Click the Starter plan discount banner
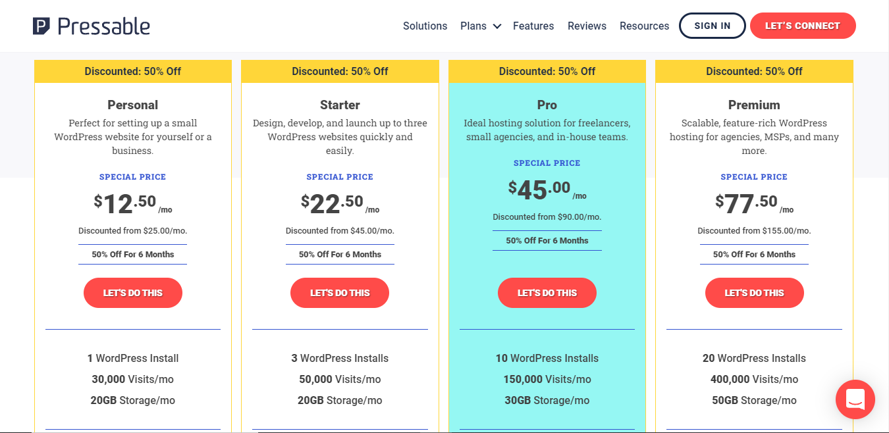This screenshot has width=889, height=433. point(340,71)
